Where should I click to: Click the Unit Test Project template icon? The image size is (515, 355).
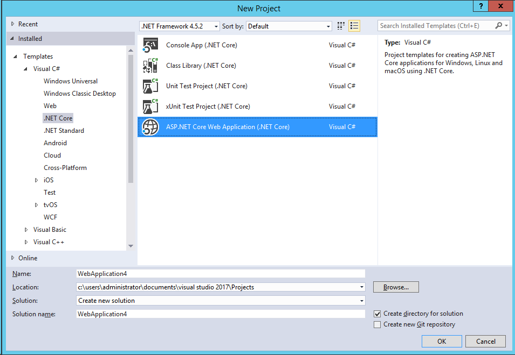point(150,86)
